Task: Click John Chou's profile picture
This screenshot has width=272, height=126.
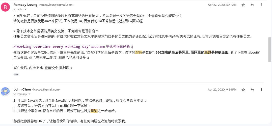Action: click(x=5, y=92)
